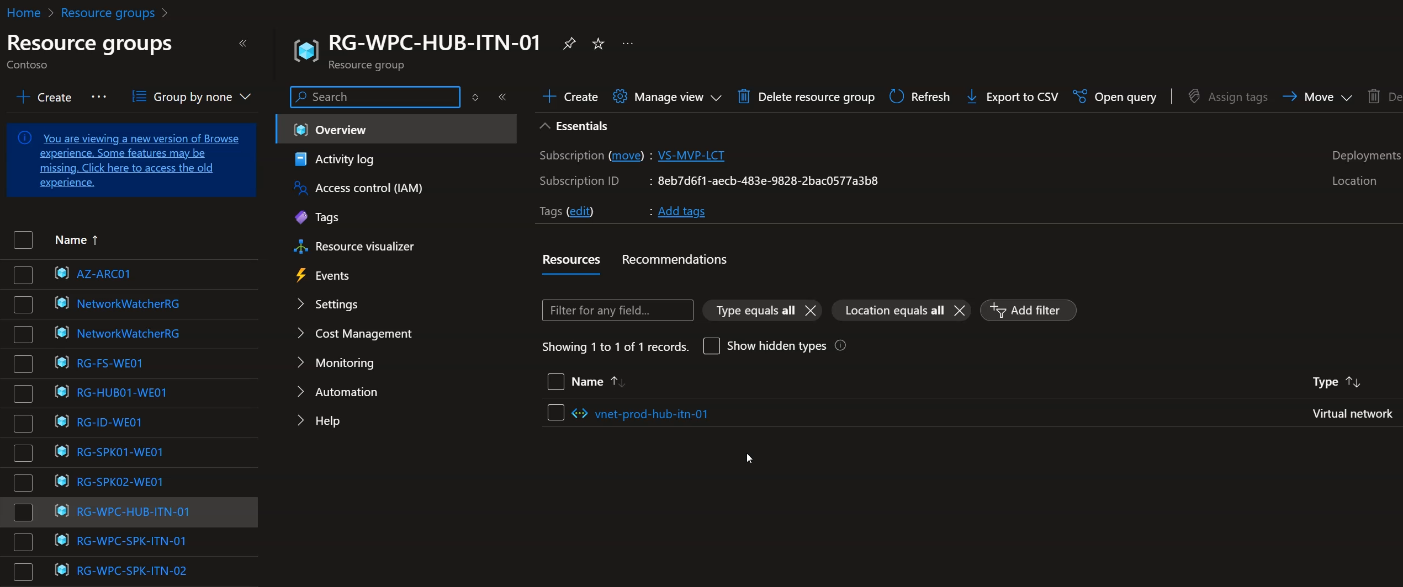
Task: Click the Export to CSV download icon
Action: [x=972, y=97]
